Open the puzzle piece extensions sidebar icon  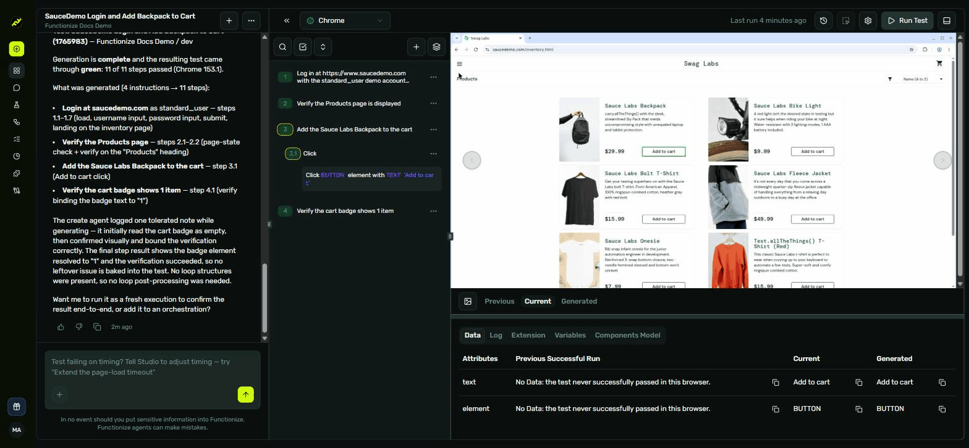(17, 173)
